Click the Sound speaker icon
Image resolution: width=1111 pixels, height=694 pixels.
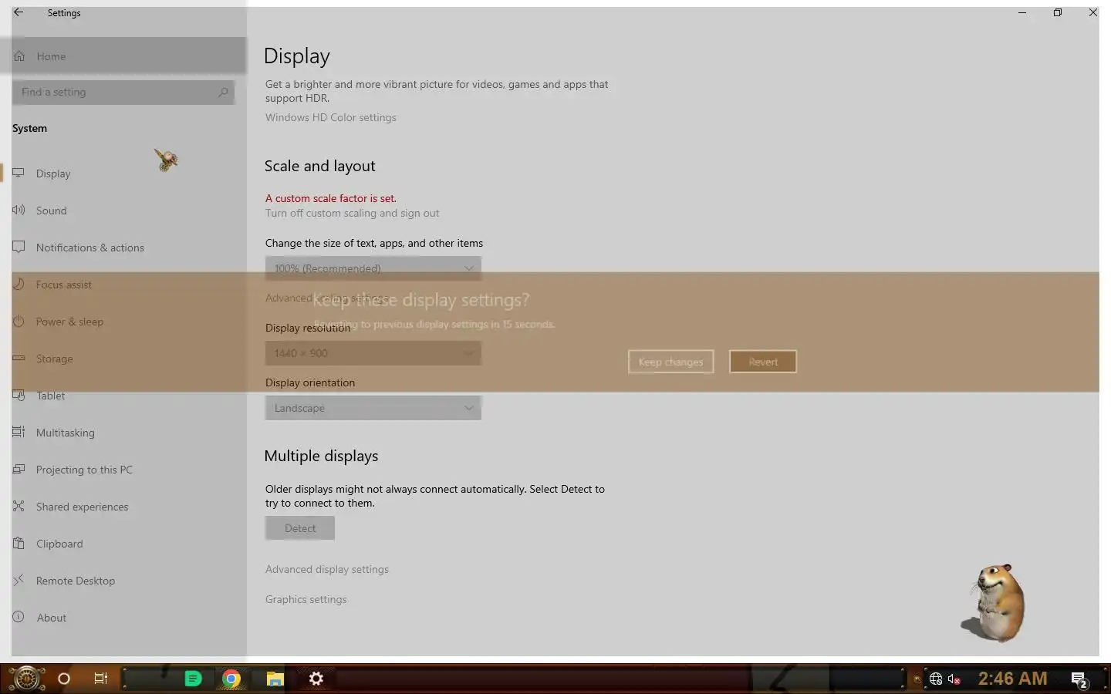coord(19,210)
